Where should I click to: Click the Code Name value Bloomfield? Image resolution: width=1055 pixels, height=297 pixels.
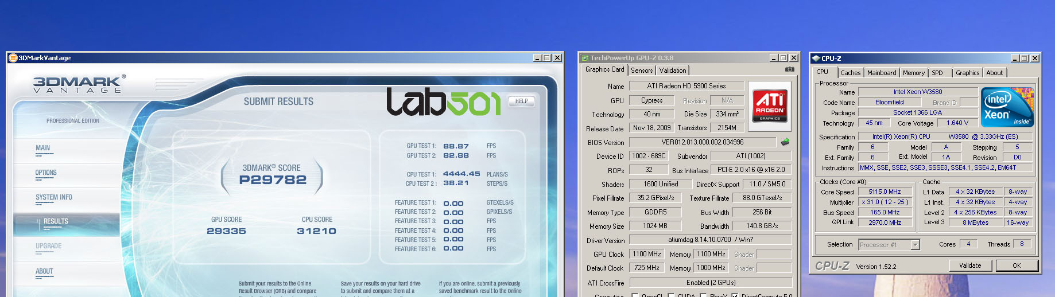click(x=889, y=102)
